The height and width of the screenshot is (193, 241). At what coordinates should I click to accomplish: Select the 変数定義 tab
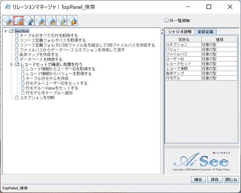click(x=205, y=32)
